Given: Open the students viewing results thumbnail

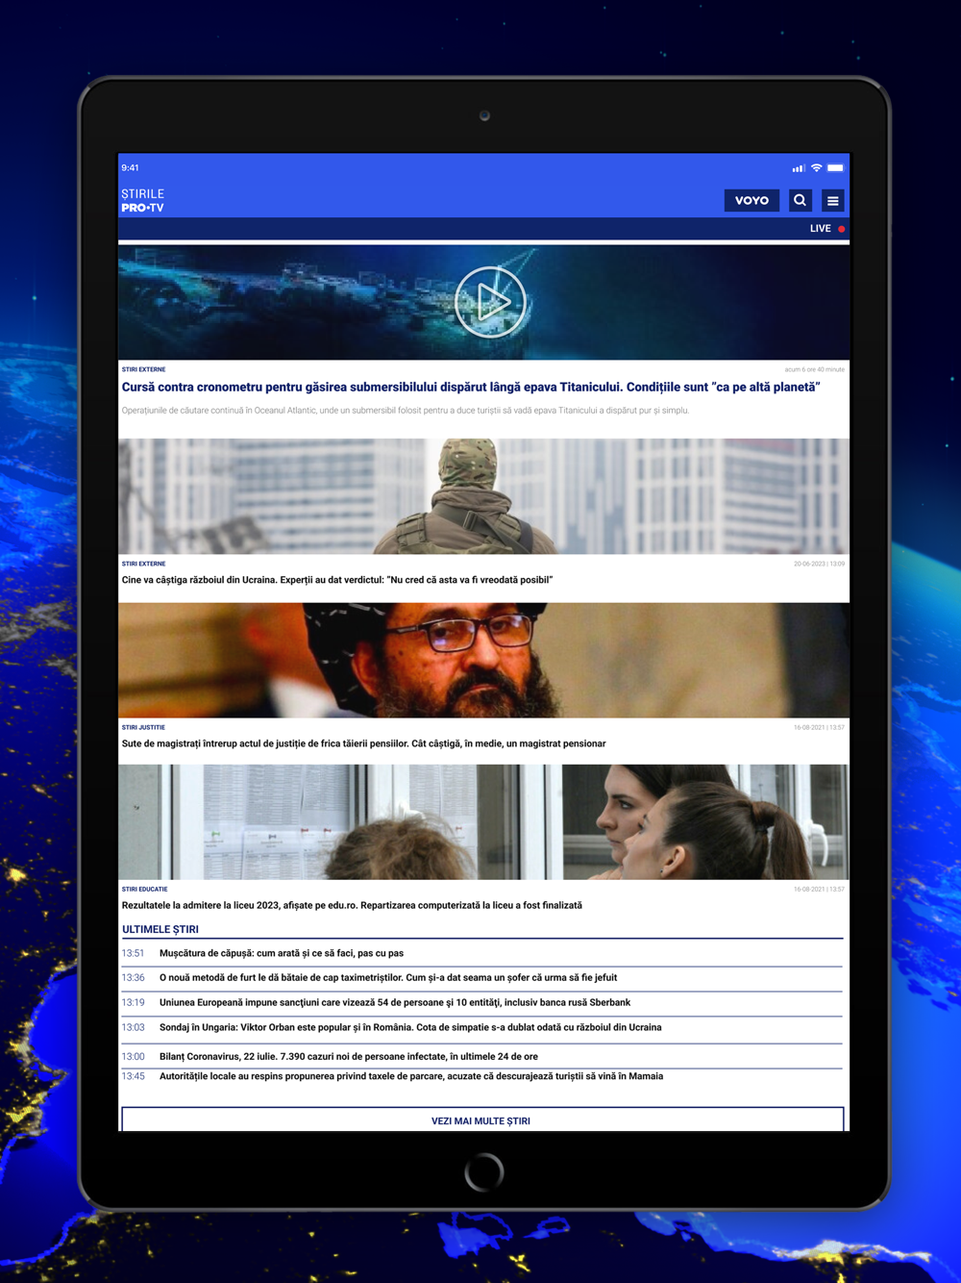Looking at the screenshot, I should (x=483, y=821).
